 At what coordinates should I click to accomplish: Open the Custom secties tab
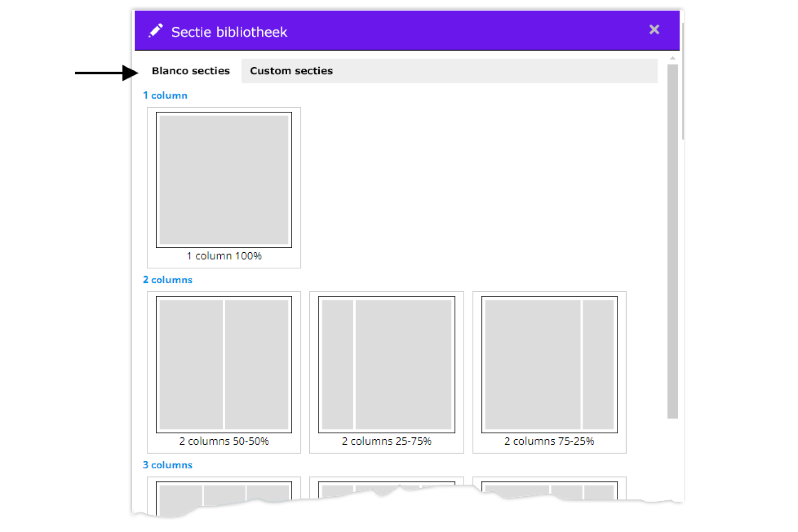pos(291,71)
